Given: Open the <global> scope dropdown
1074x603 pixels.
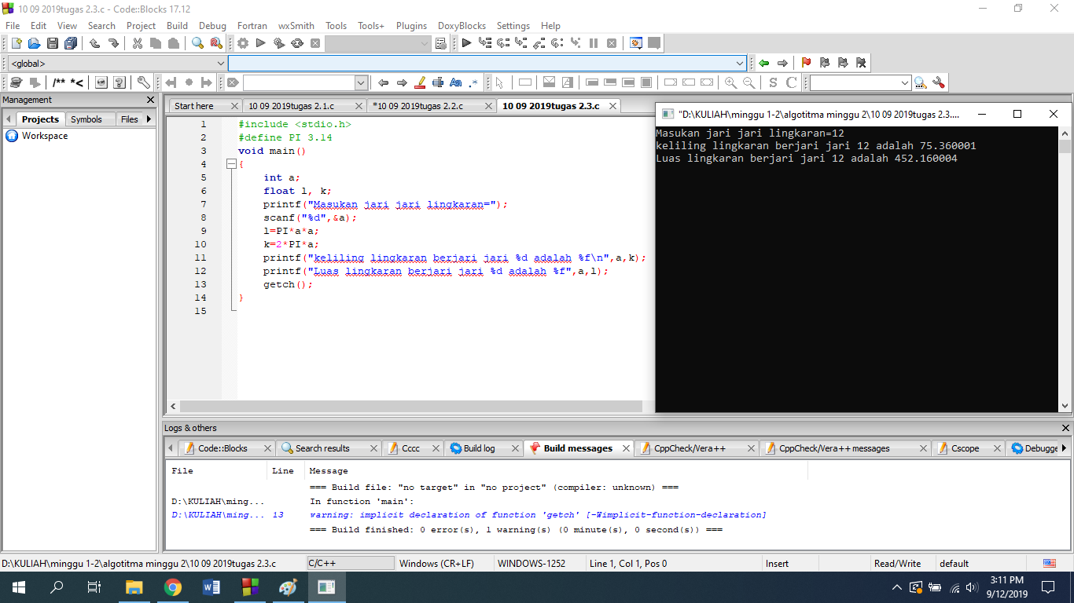Looking at the screenshot, I should [220, 63].
